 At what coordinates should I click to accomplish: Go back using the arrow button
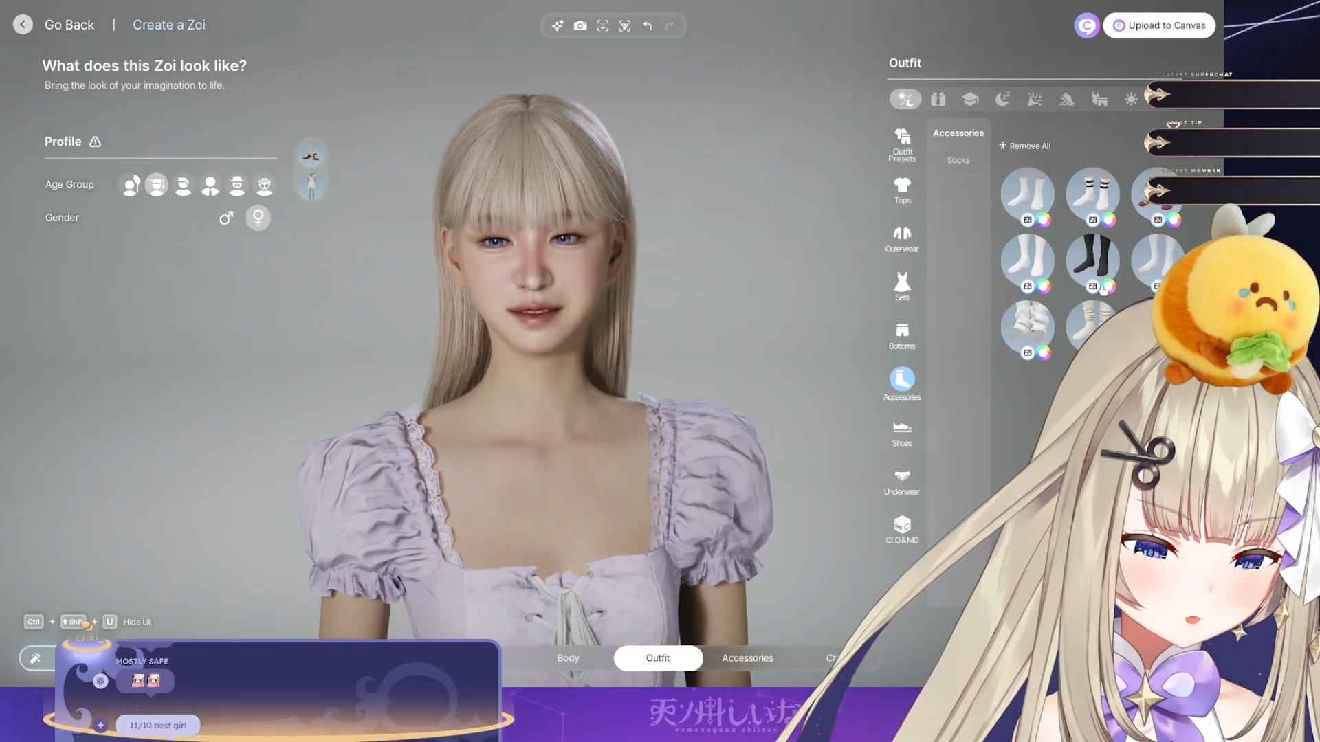coord(23,25)
